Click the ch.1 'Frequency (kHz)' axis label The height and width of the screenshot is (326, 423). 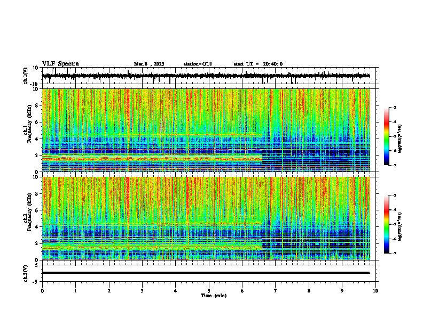pos(29,124)
